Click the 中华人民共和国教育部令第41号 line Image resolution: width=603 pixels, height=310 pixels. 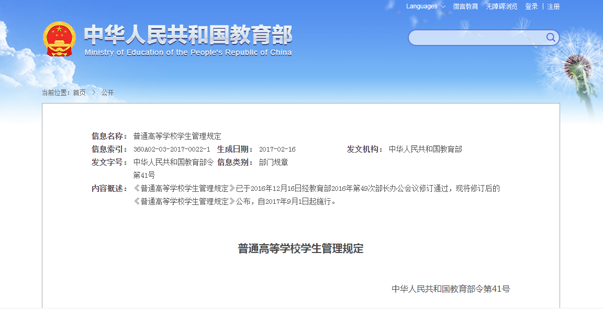coord(451,289)
